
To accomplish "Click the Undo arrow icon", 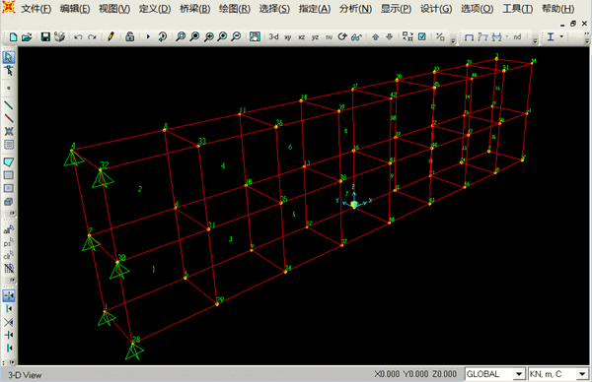I will tap(78, 36).
